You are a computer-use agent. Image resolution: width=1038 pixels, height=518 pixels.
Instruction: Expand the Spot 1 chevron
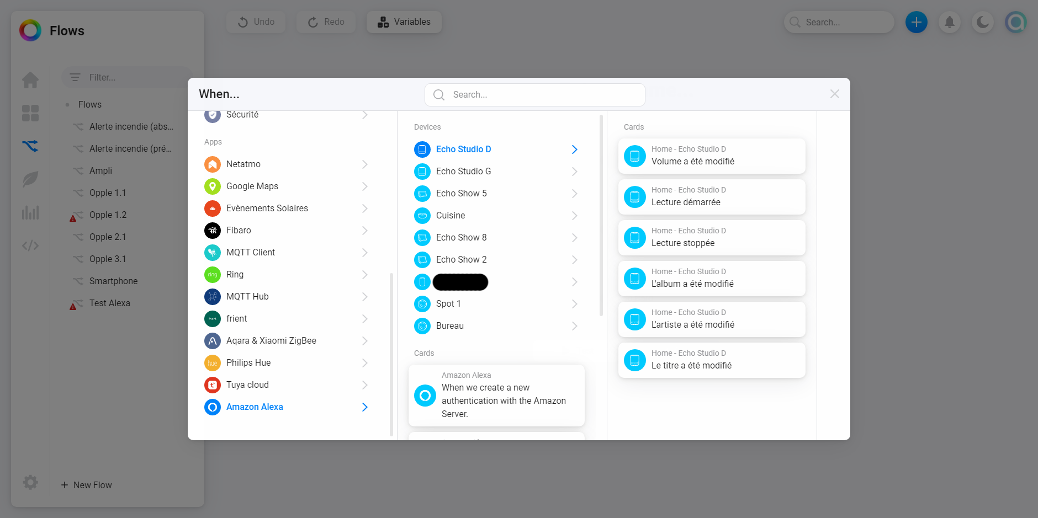coord(574,304)
